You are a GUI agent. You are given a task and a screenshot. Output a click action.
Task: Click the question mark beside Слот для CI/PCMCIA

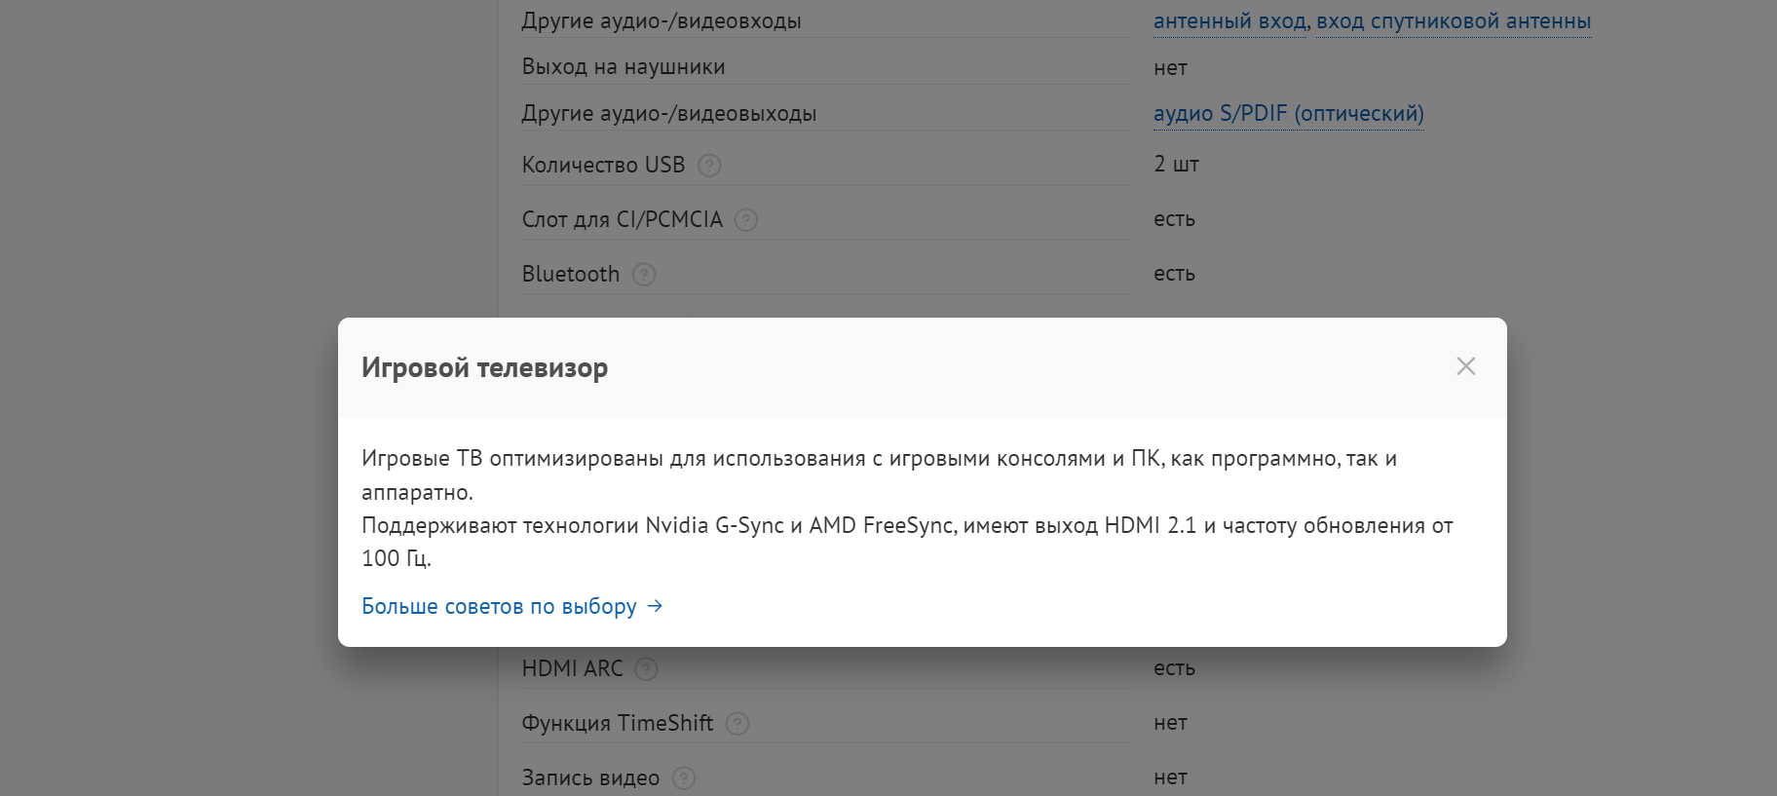coord(746,219)
